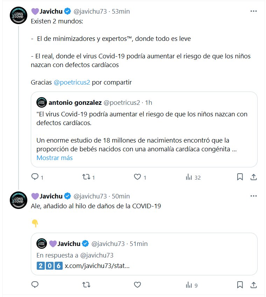Open the antonio gonzalez quoted profile name
This screenshot has width=266, height=297.
pos(75,102)
